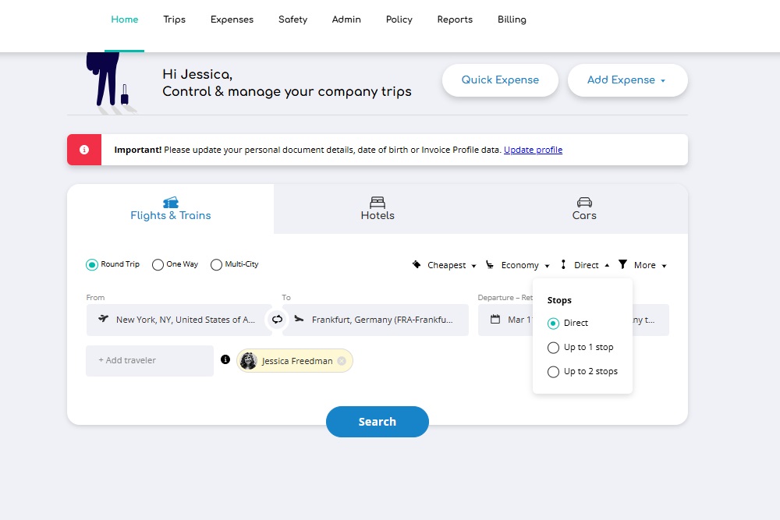
Task: Click the red alert icon in the Important banner
Action: 84,149
